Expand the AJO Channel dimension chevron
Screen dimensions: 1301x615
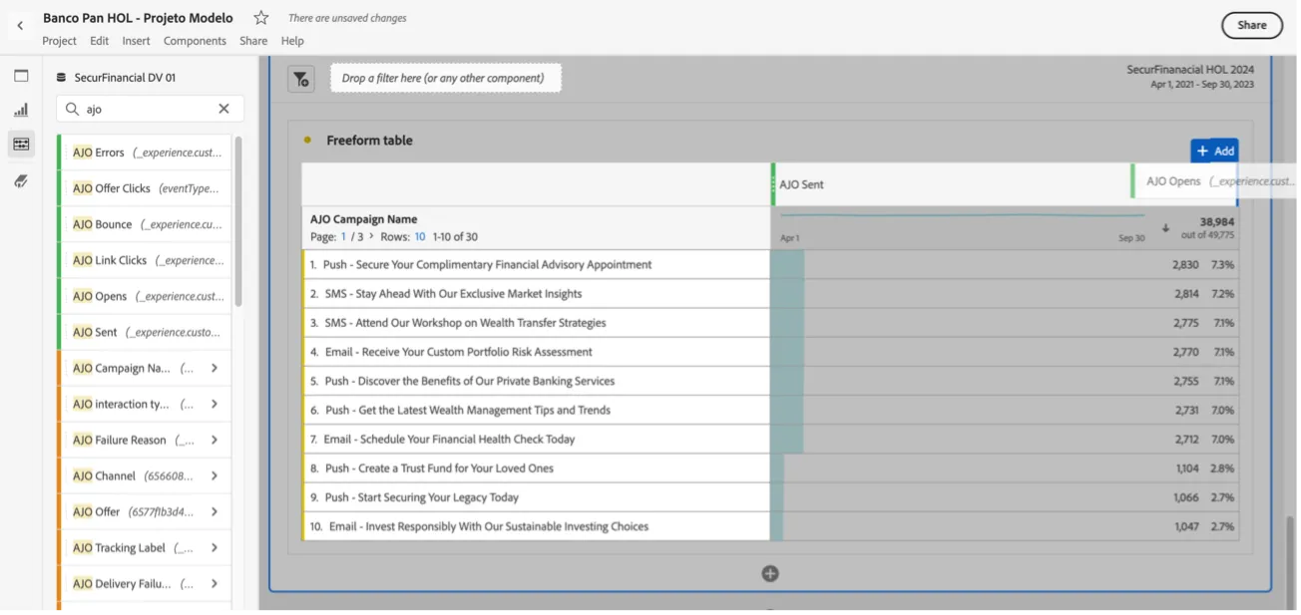point(215,475)
